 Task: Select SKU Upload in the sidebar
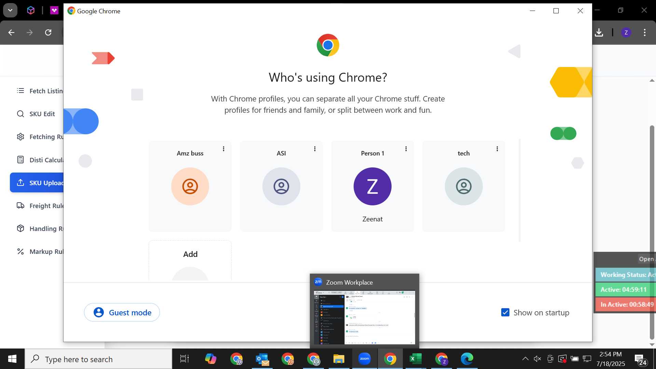click(37, 183)
